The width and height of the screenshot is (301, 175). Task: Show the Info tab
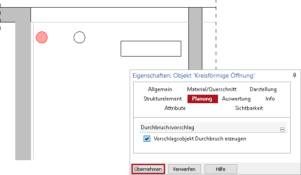270,99
